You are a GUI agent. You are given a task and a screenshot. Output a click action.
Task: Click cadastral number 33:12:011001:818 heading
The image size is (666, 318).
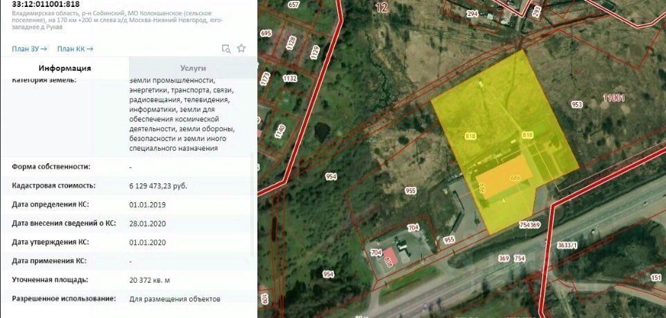(x=46, y=5)
